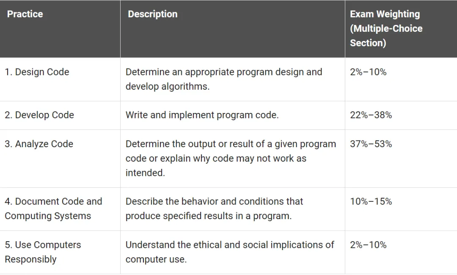
Task: Click the 37%–53% weighting value
Action: [x=371, y=144]
